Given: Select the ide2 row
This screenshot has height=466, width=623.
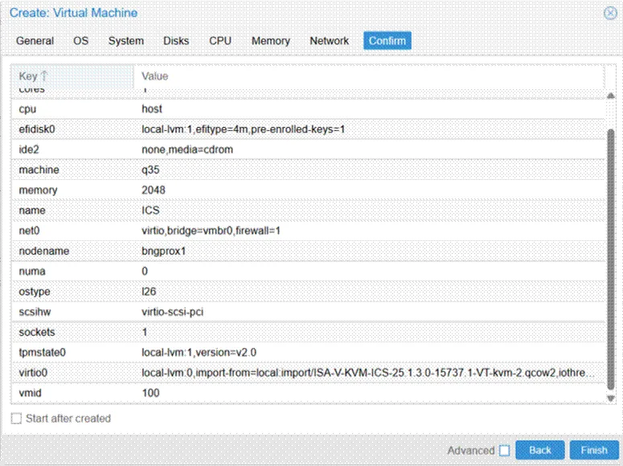Looking at the screenshot, I should (x=308, y=149).
